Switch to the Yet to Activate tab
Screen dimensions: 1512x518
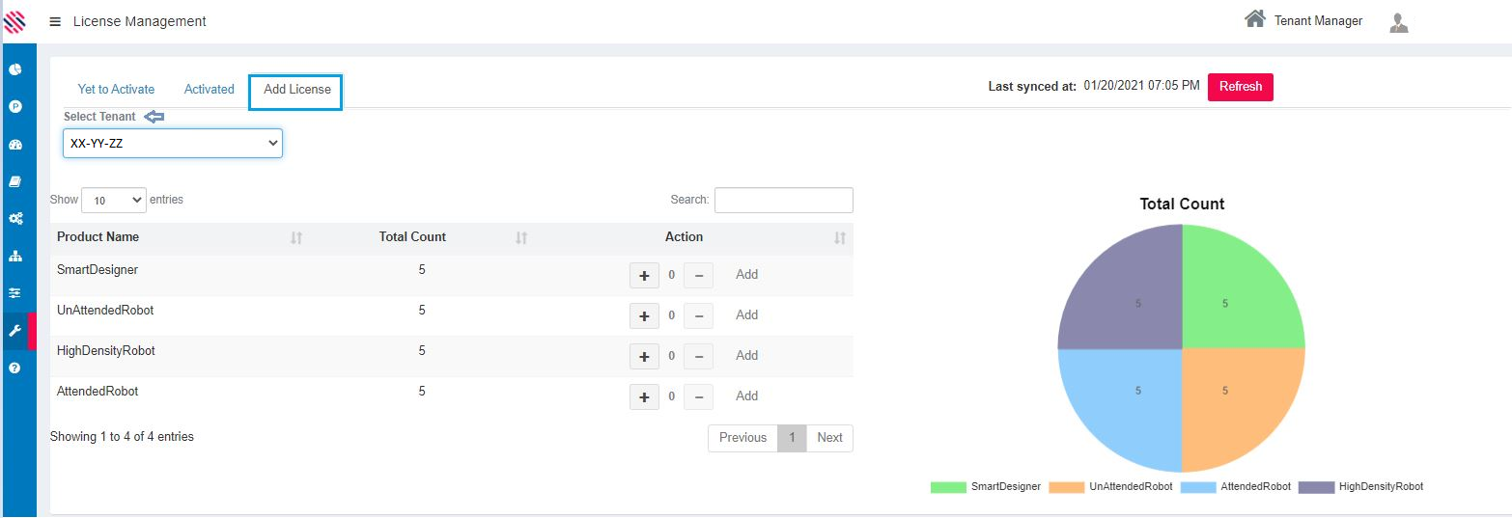point(116,89)
